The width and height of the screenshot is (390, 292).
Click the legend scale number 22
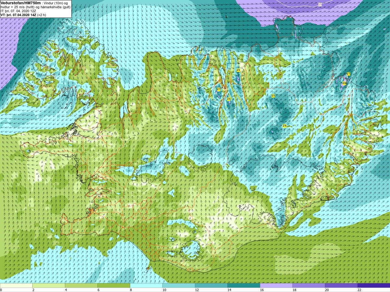(359, 290)
